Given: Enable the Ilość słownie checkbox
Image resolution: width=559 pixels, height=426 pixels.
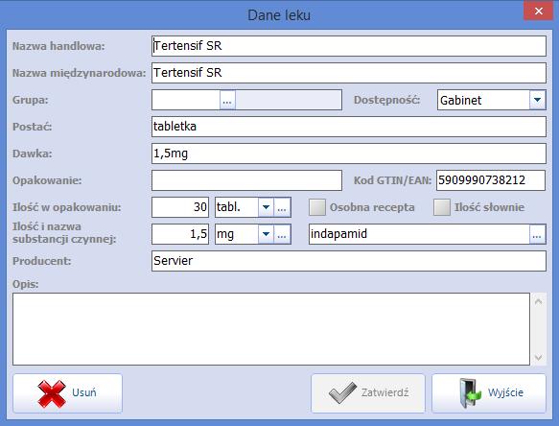Looking at the screenshot, I should coord(442,207).
